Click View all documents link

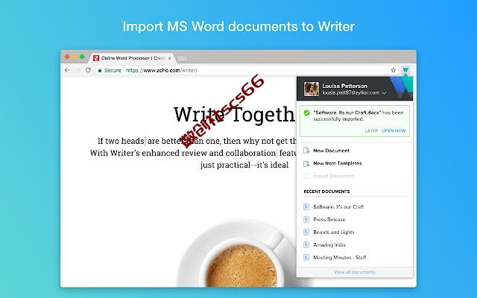click(355, 272)
